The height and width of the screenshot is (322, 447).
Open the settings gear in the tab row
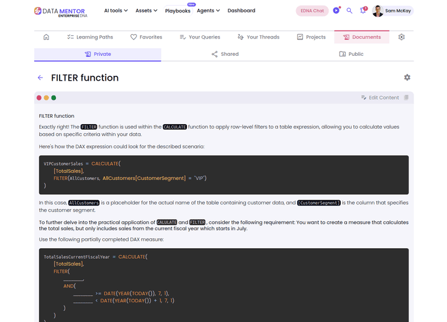coord(402,37)
